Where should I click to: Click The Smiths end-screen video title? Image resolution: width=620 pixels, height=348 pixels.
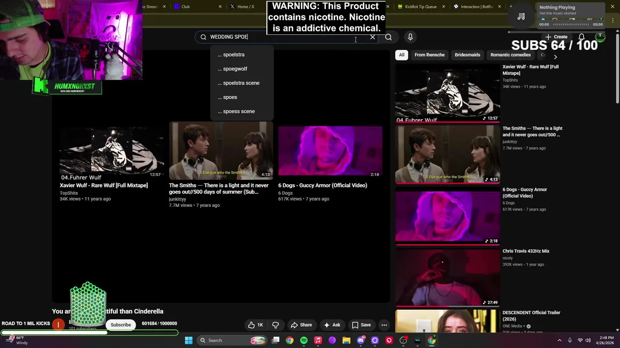(218, 188)
